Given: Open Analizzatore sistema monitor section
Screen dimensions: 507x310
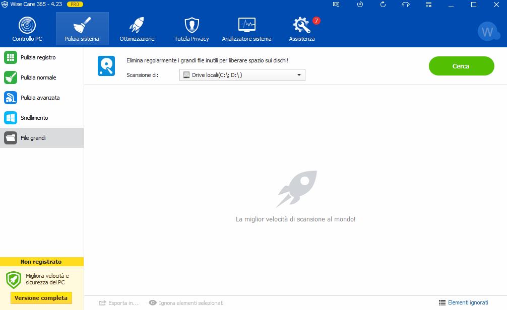Looking at the screenshot, I should (247, 29).
